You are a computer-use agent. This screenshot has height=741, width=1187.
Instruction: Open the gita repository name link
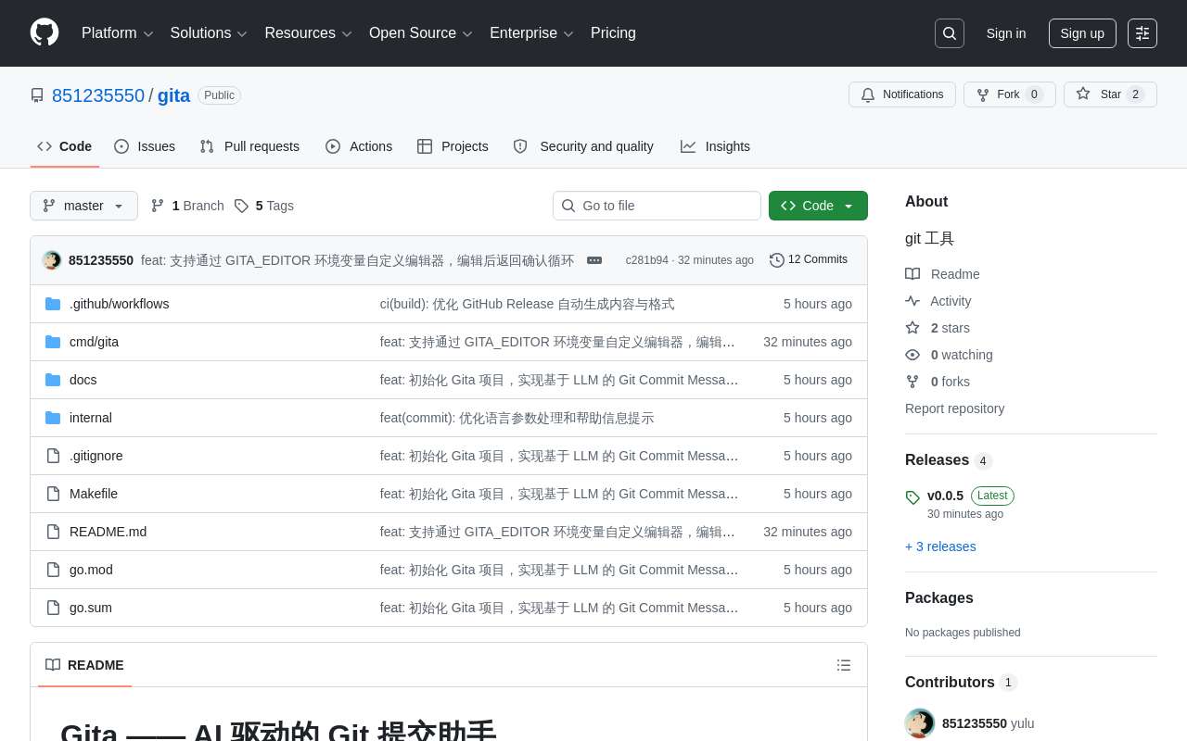[x=173, y=95]
